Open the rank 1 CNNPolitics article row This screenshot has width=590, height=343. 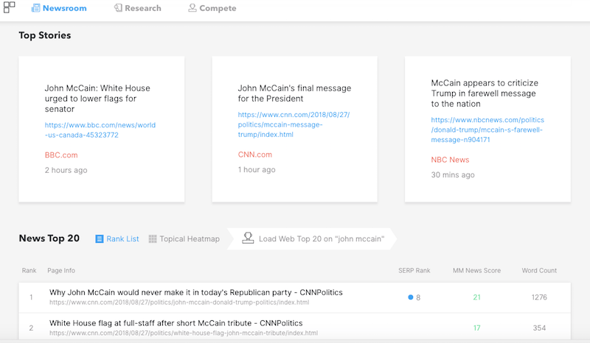coord(294,297)
